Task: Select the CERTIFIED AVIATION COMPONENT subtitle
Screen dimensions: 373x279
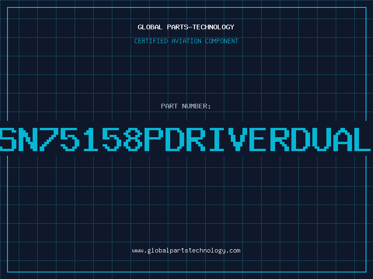Action: point(186,41)
